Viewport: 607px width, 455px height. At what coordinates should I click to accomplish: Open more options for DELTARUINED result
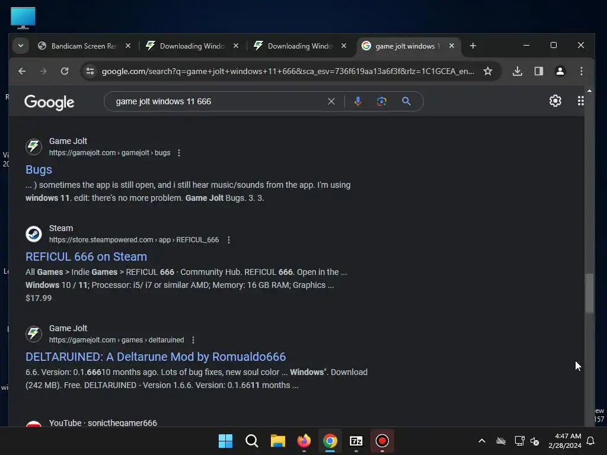point(193,340)
